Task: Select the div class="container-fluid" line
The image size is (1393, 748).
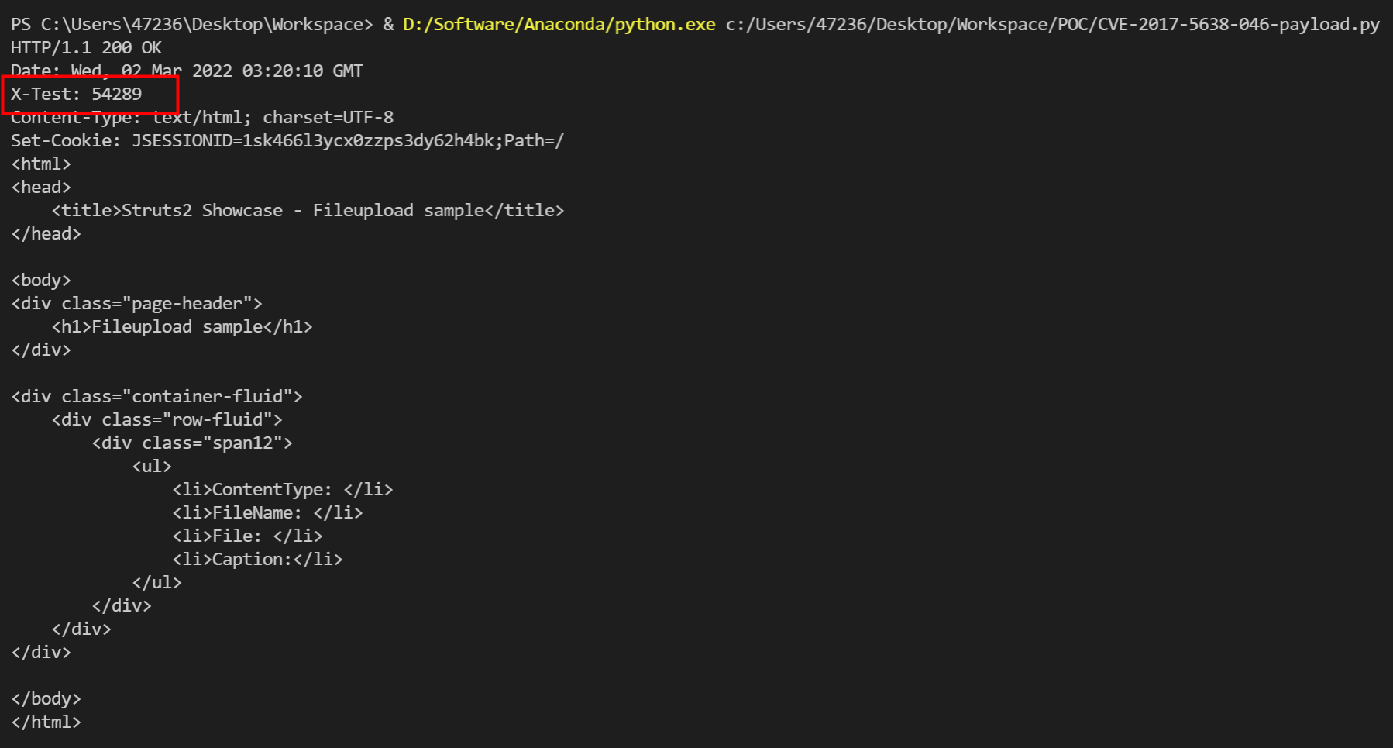Action: (x=156, y=397)
